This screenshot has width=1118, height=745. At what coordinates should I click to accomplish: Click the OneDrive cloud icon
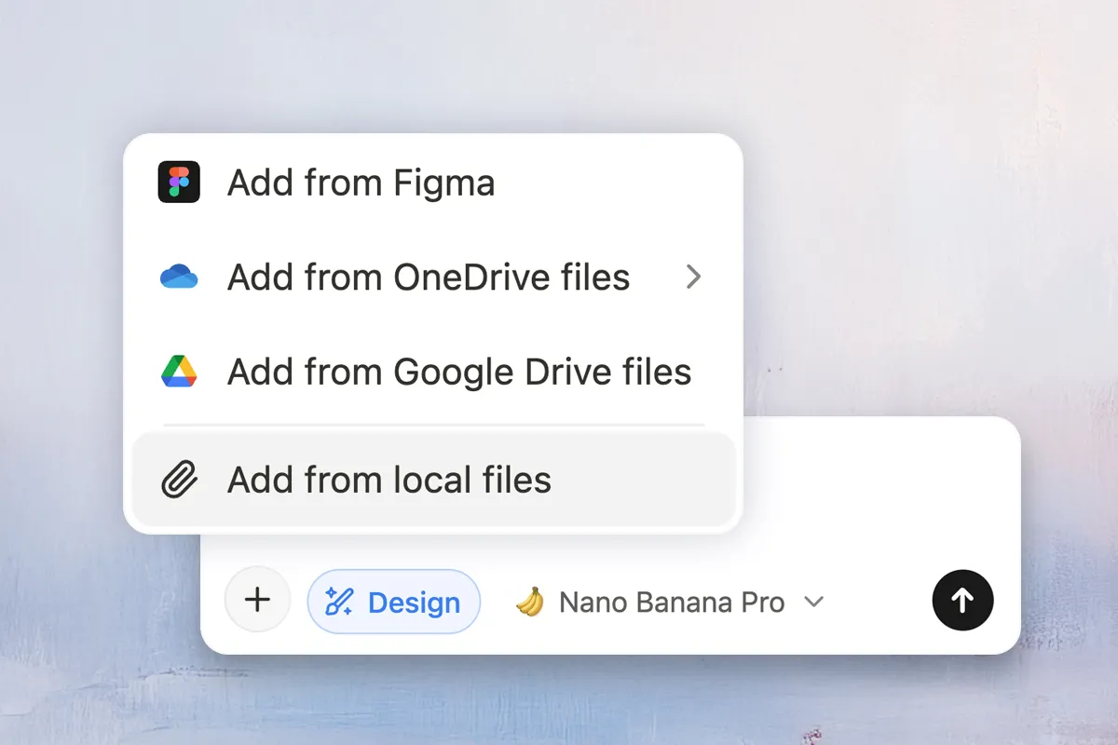[x=179, y=278]
